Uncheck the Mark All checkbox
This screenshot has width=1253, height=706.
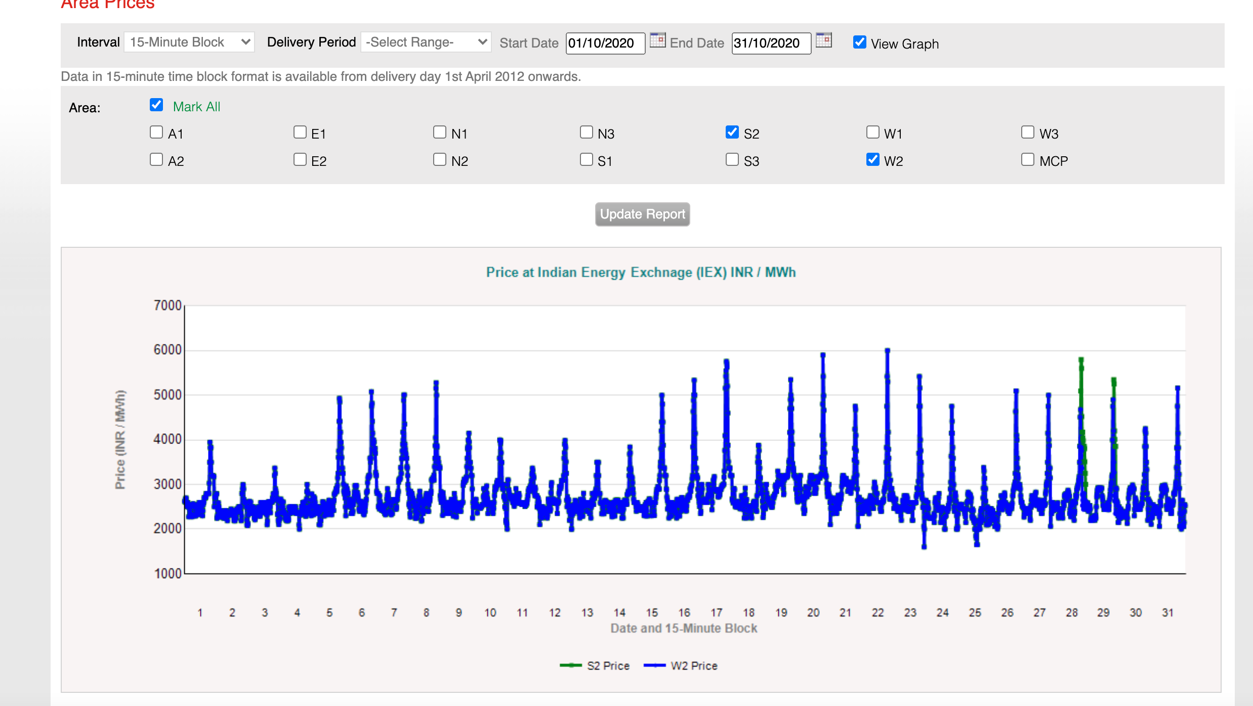(x=156, y=105)
